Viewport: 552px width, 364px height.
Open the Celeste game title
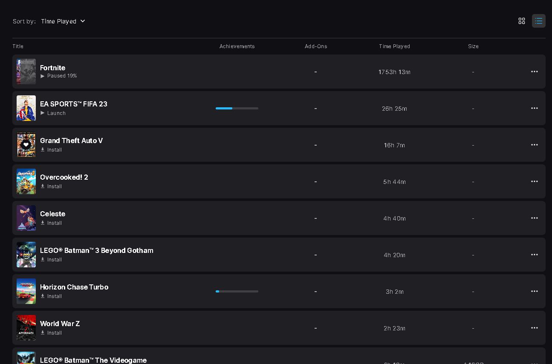click(52, 214)
